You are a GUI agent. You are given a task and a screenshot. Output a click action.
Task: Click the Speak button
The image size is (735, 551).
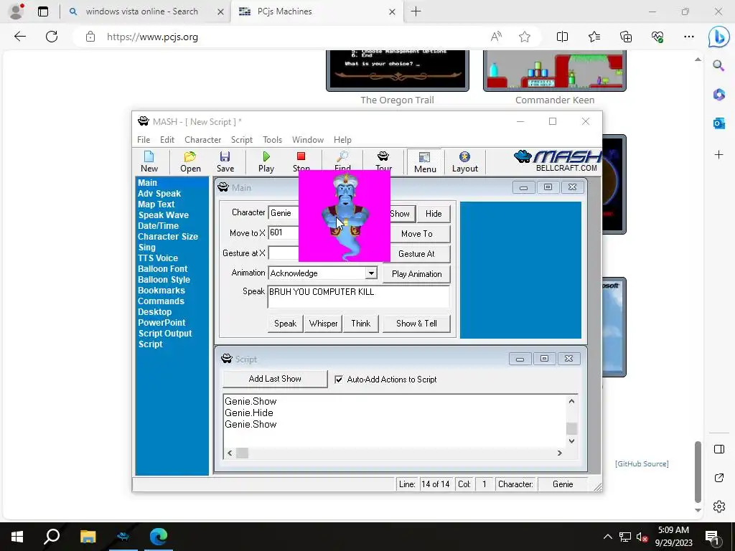coord(285,324)
